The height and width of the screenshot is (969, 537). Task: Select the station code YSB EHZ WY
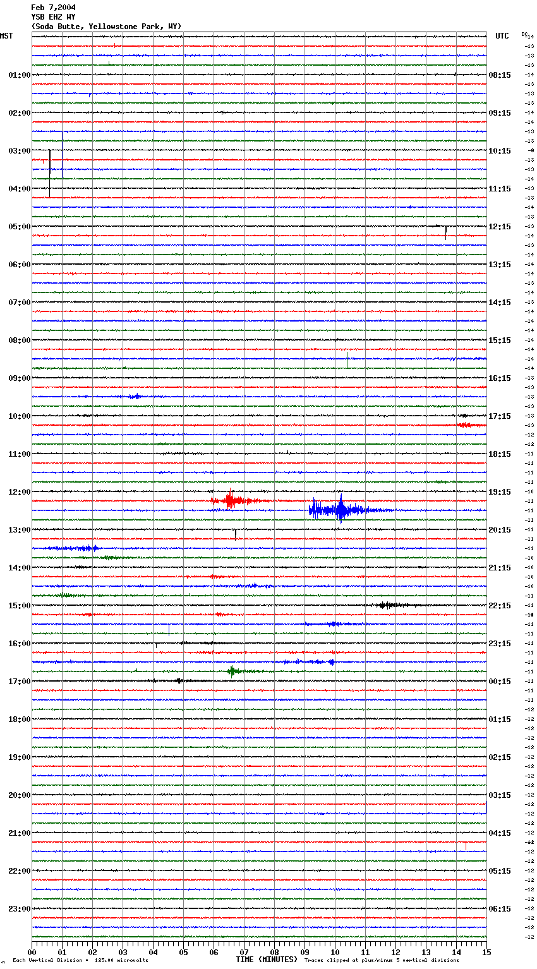tap(54, 17)
